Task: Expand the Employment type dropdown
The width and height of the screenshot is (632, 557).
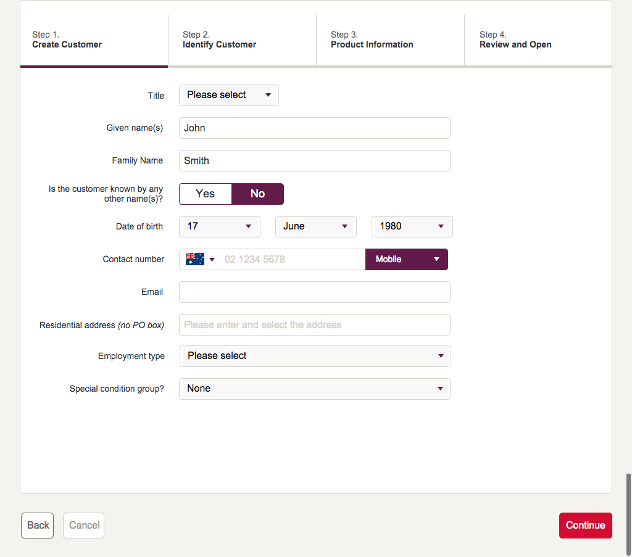Action: pos(315,356)
